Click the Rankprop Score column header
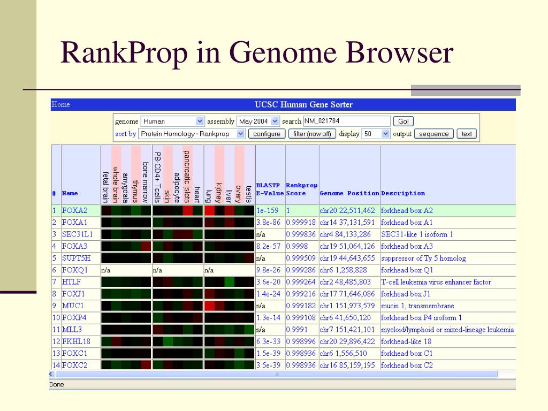This screenshot has width=548, height=411. (302, 189)
